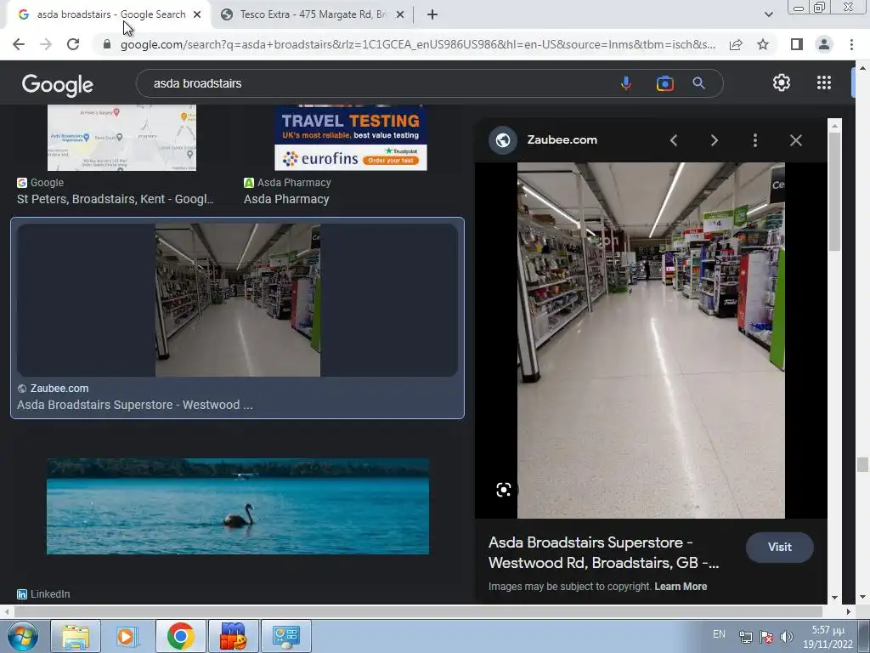The image size is (870, 653).
Task: Open Chrome side panel
Action: pos(797,44)
